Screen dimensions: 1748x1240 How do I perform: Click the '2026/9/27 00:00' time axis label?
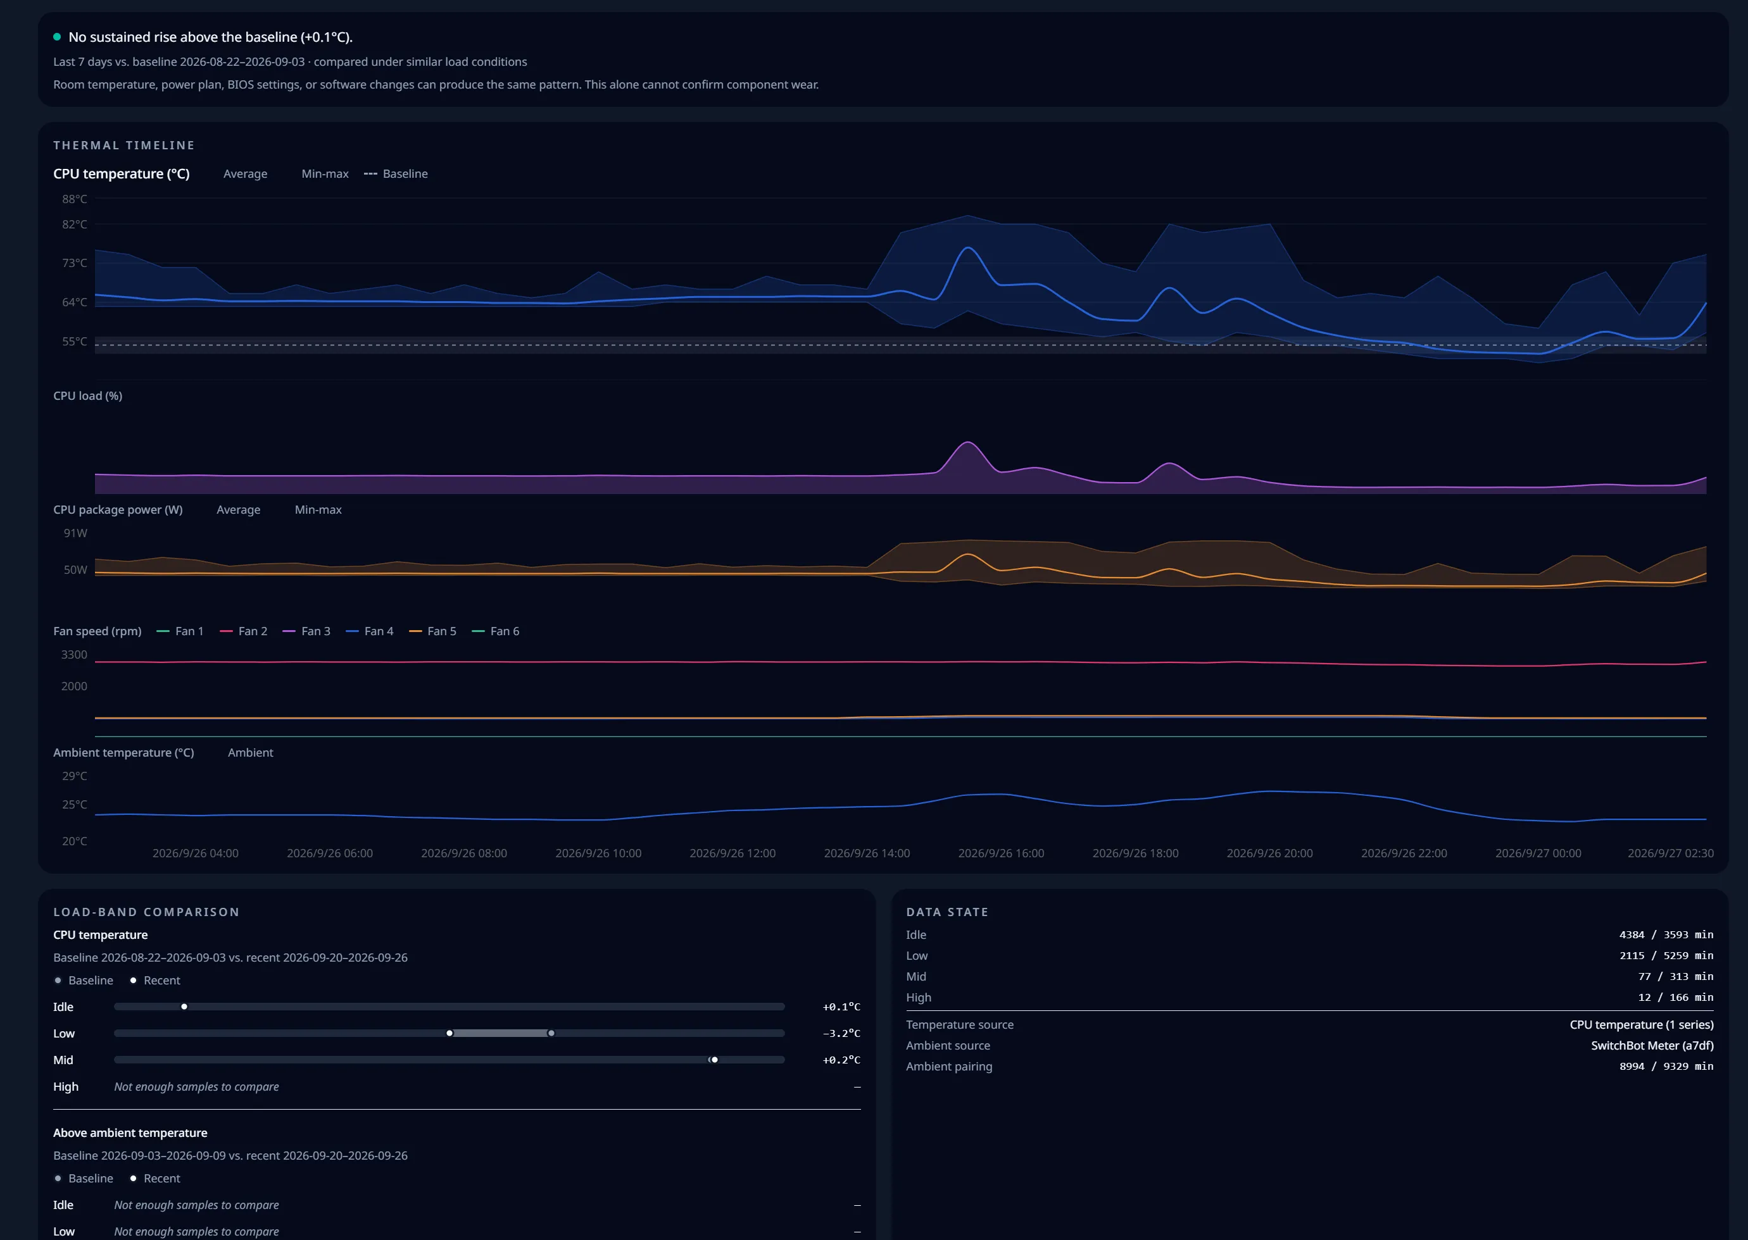tap(1538, 853)
